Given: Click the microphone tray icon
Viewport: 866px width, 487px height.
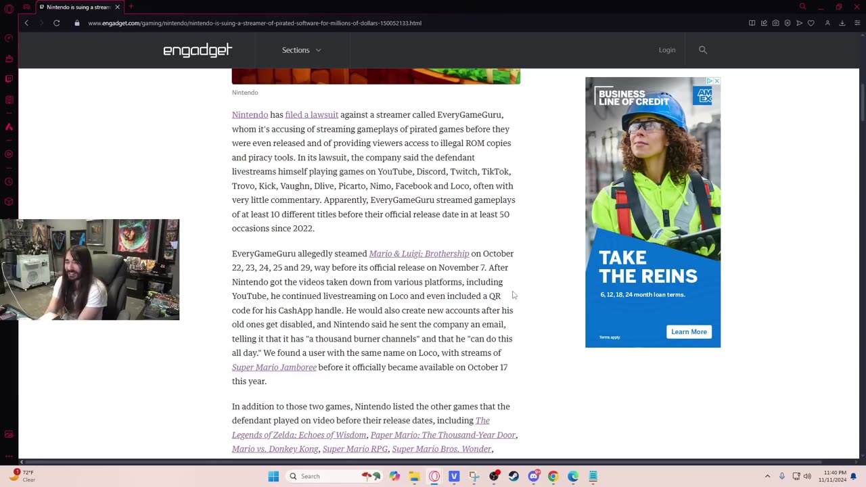Looking at the screenshot, I should [782, 476].
